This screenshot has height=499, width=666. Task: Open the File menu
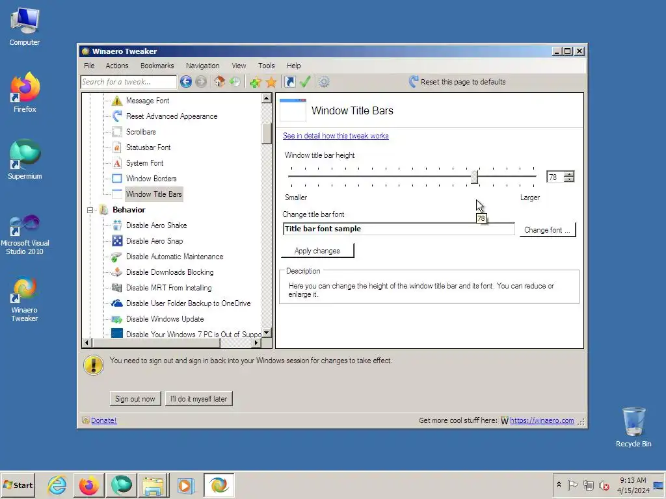tap(89, 66)
